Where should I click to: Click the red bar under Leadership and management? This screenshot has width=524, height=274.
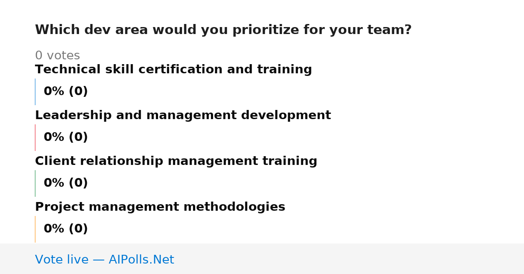tap(35, 137)
